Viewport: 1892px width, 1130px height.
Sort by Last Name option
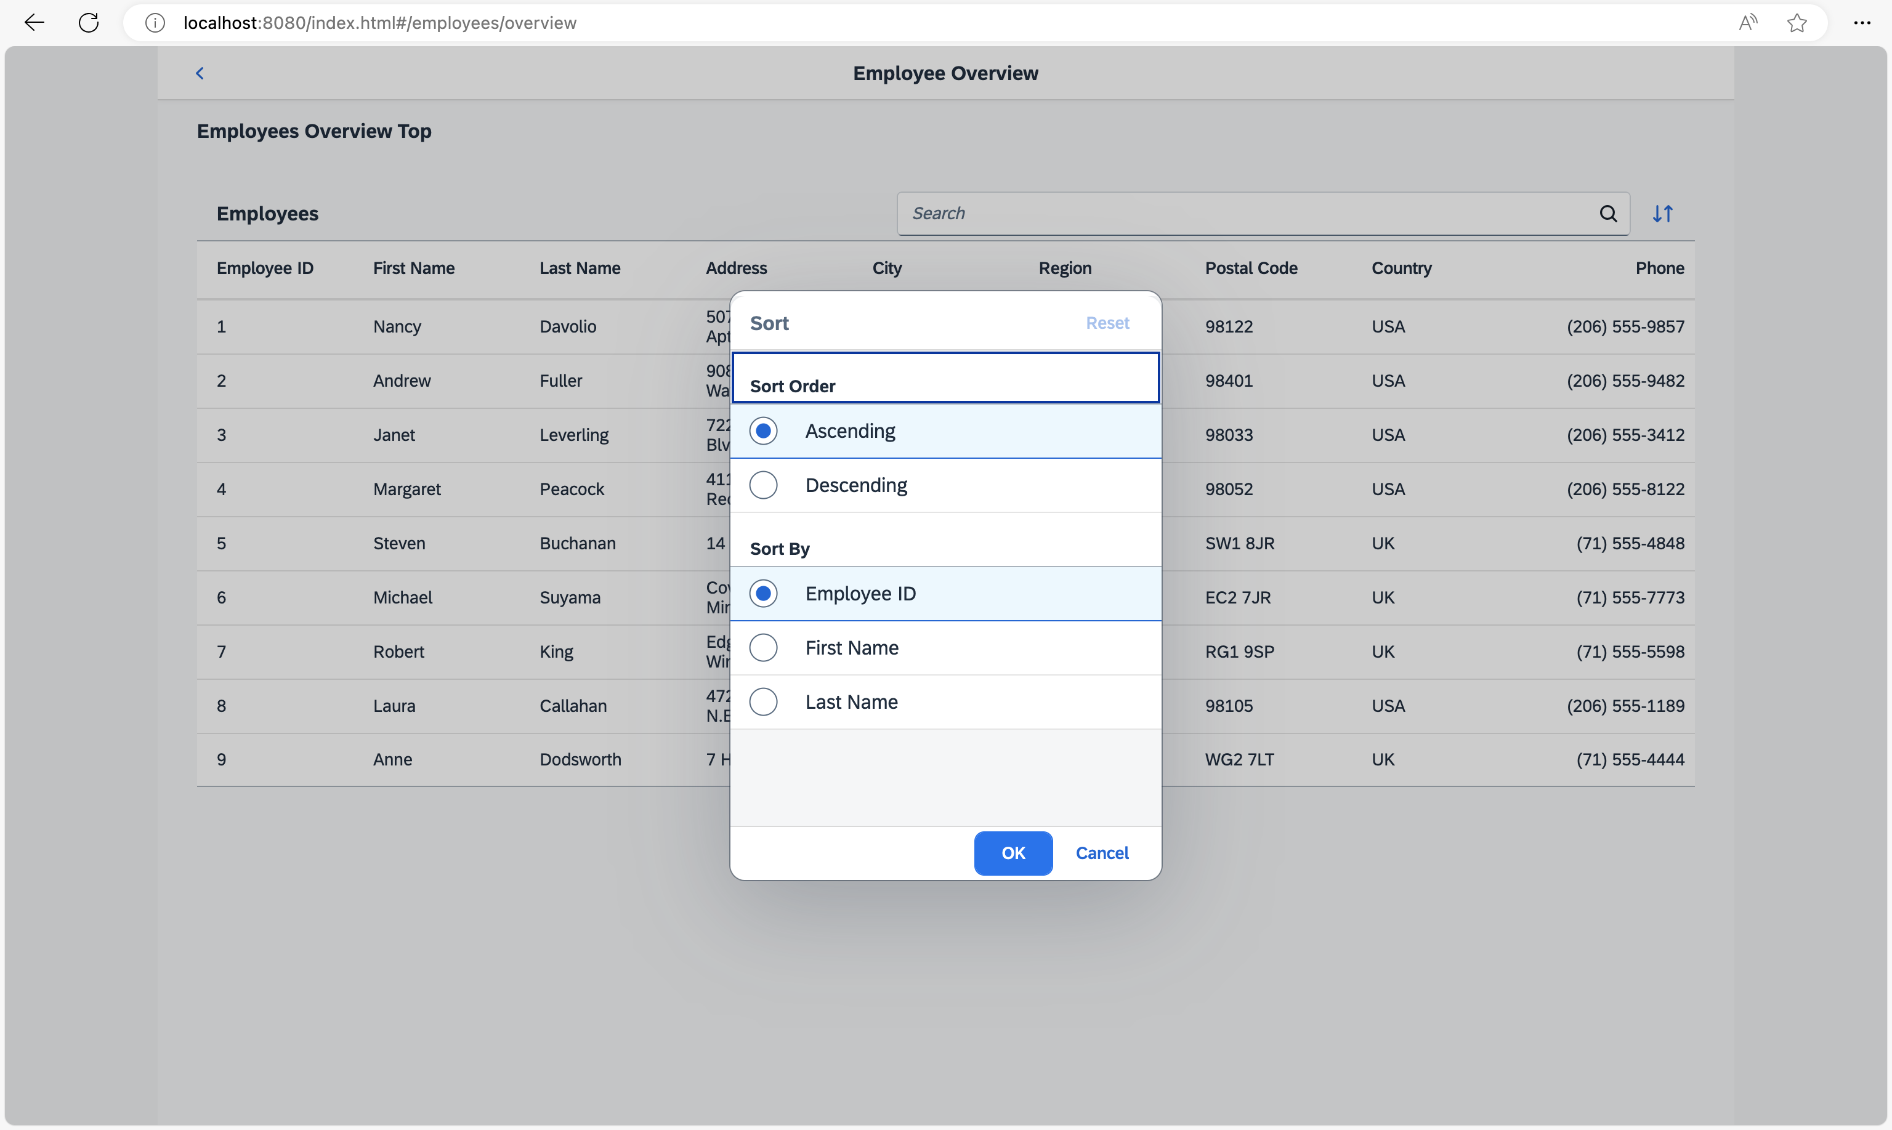(x=945, y=702)
